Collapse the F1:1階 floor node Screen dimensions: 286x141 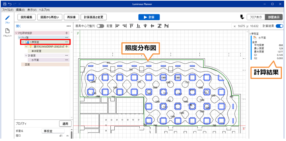pos(19,38)
